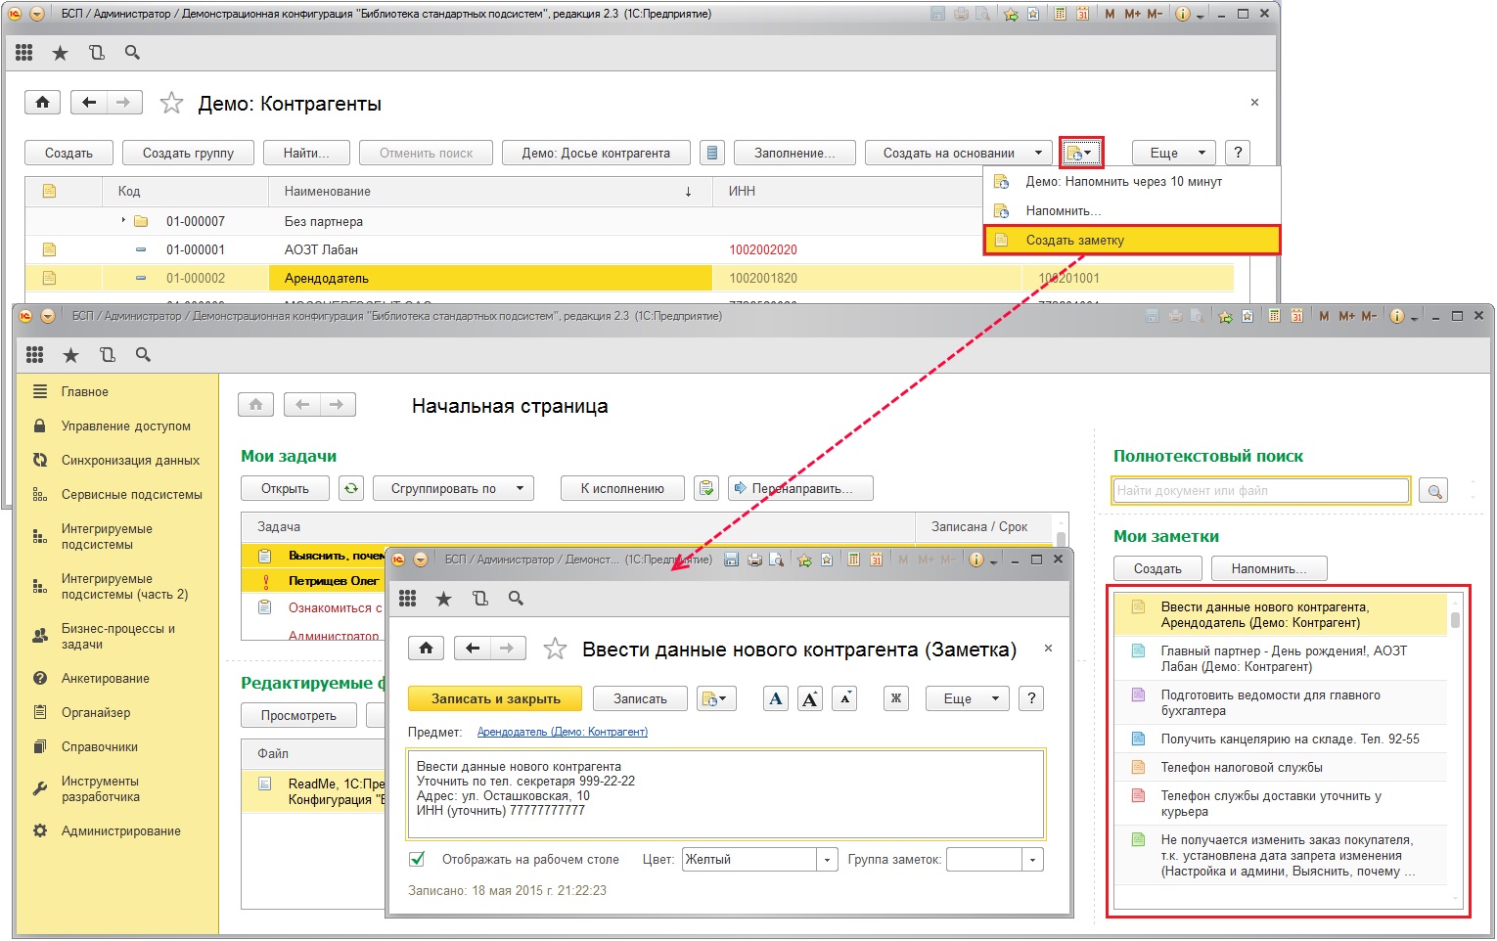
Task: Click Просмотреть button under Редактируемые
Action: point(298,715)
